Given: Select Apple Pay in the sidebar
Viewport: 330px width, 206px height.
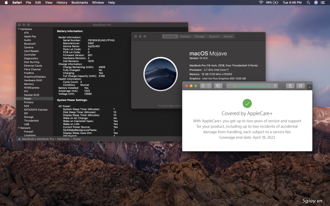Looking at the screenshot, I should point(30,36).
